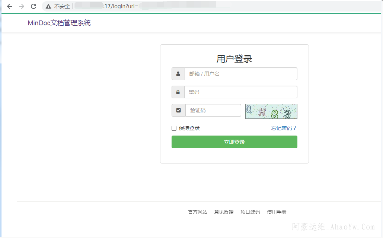This screenshot has width=383, height=238.
Task: Click the not-secure warning triangle icon
Action: click(48, 6)
